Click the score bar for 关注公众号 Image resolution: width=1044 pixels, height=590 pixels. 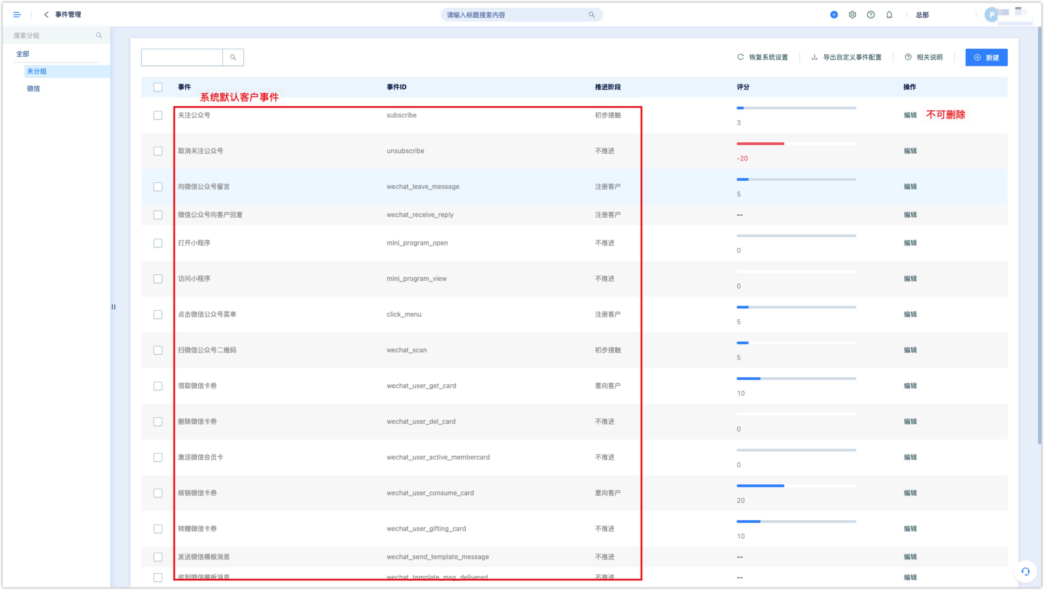pos(796,108)
